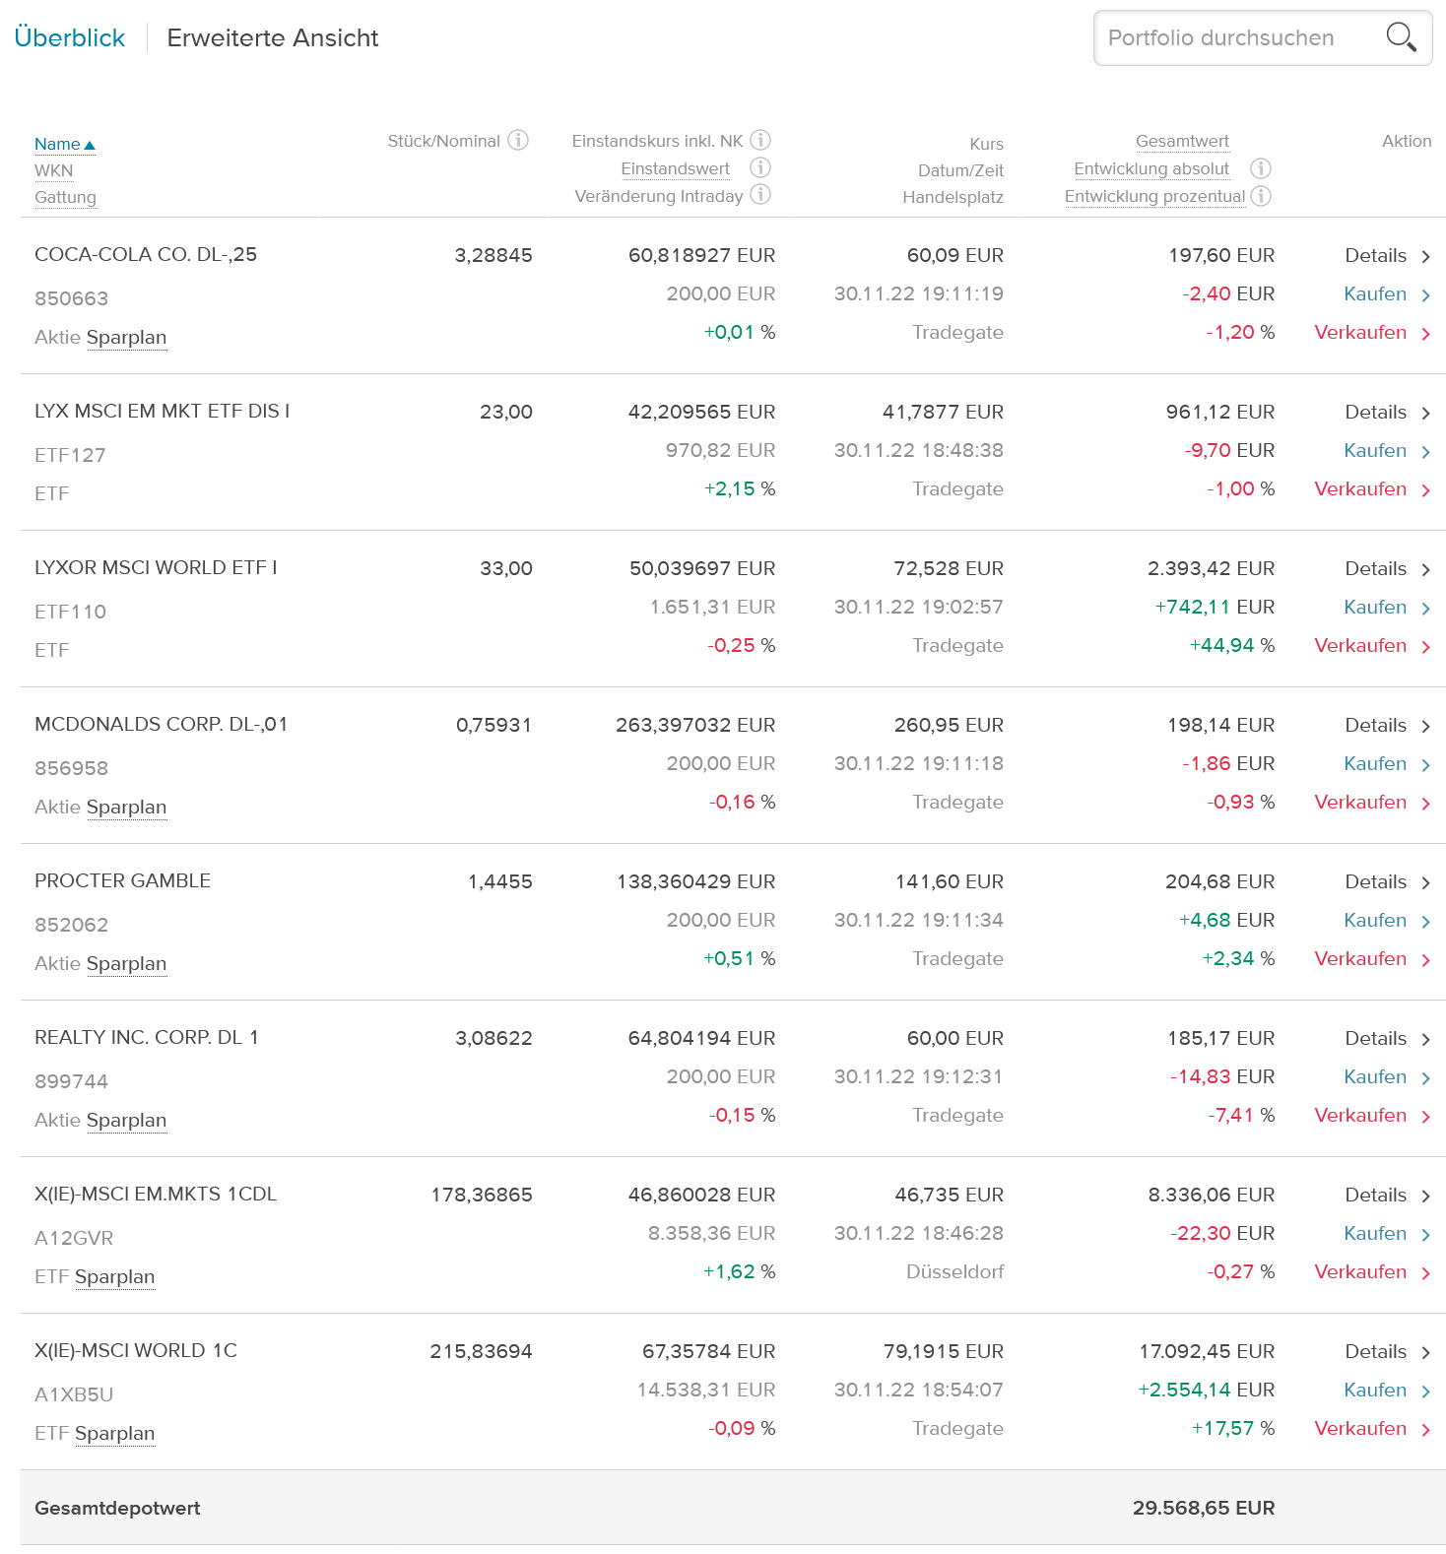Switch to Erweiterte Ansicht tab
1446x1554 pixels.
273,37
